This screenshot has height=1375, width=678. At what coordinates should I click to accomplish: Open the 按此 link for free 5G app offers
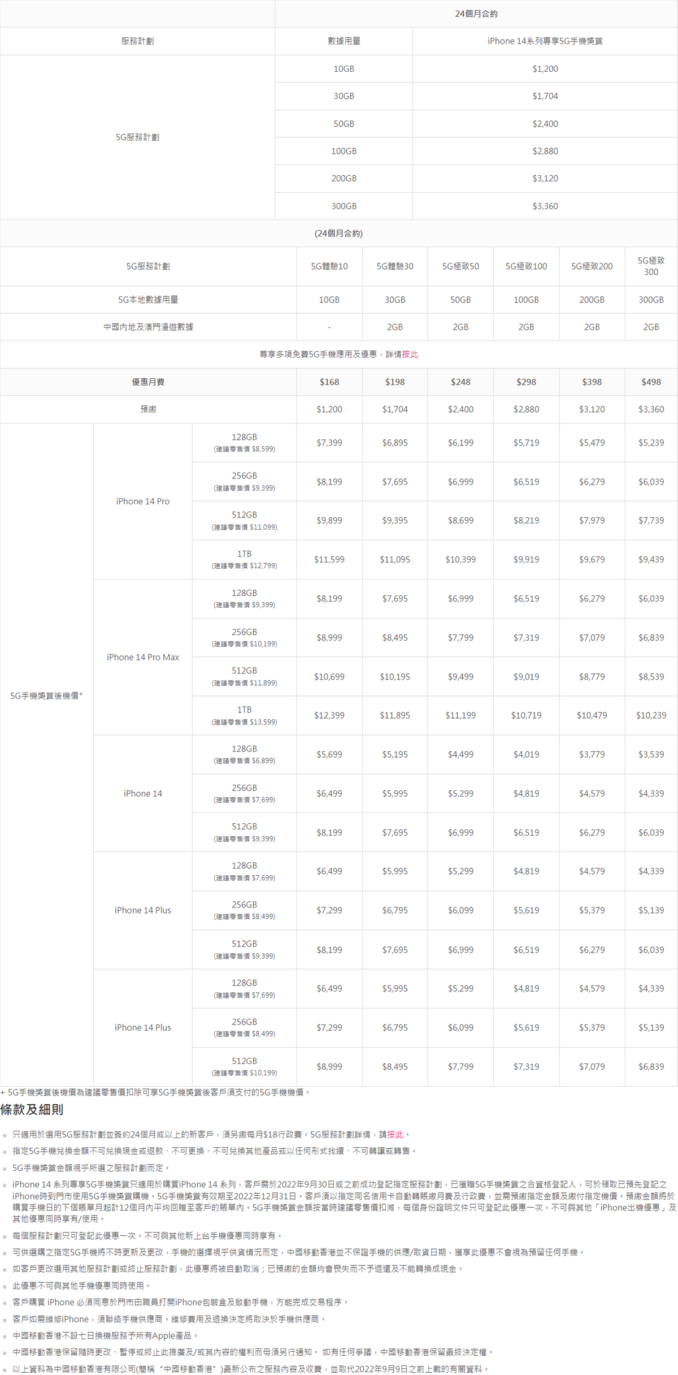(410, 354)
